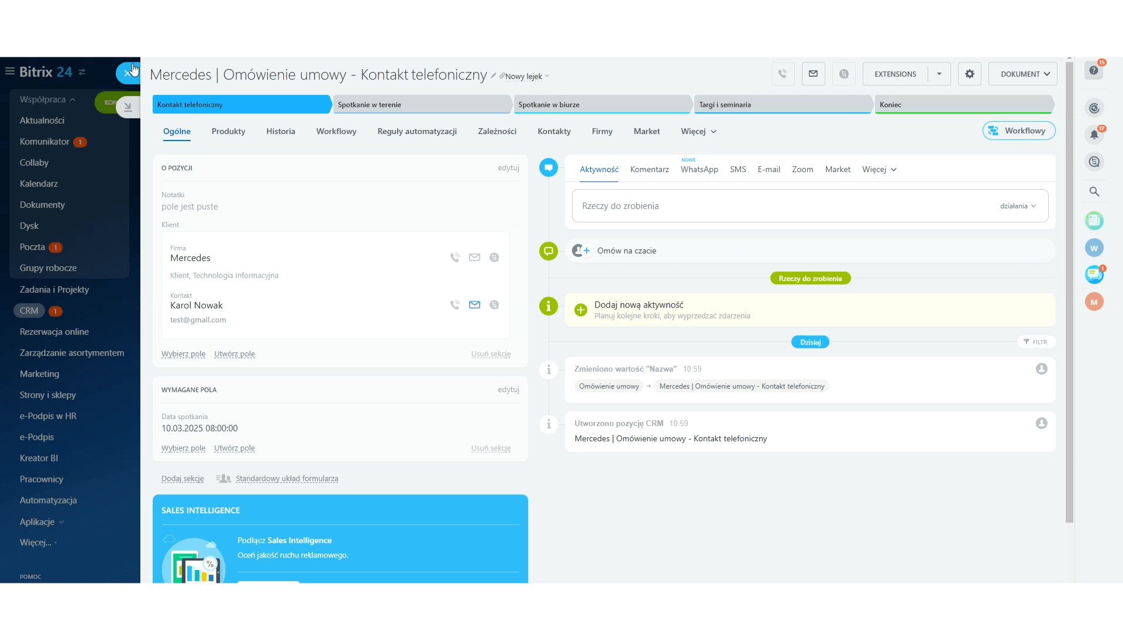Open the działania dropdown
1123x632 pixels.
click(1018, 206)
